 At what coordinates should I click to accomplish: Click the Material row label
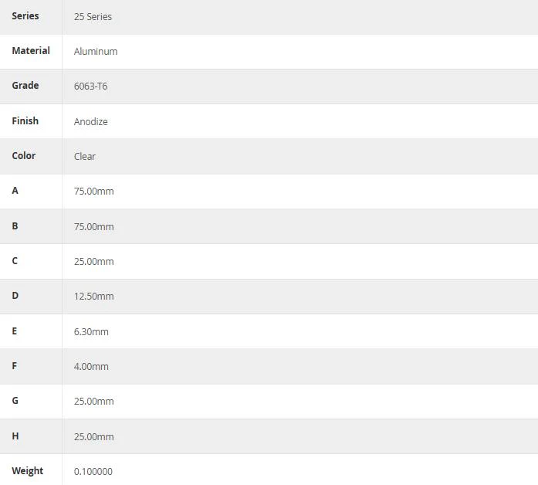(x=31, y=51)
